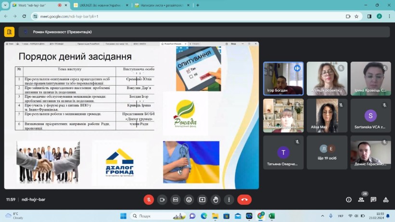This screenshot has width=395, height=222.
Task: Open the emoji reactions button
Action: point(189,199)
